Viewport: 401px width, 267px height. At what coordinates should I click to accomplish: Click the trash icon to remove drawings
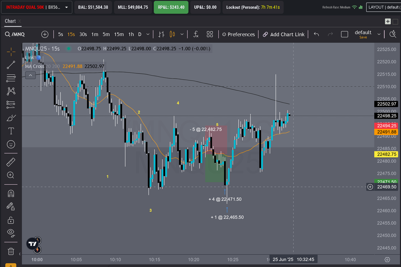pyautogui.click(x=11, y=251)
